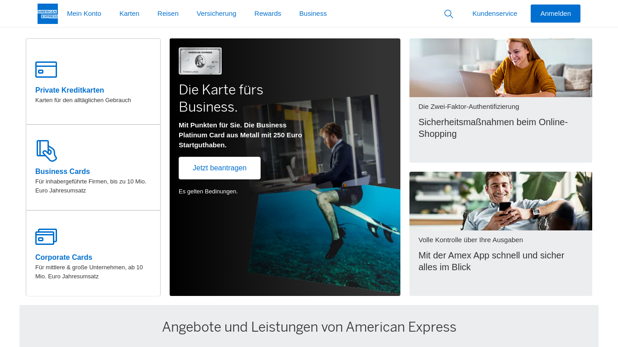Expand the Rewards navigation menu
The height and width of the screenshot is (347, 618).
click(x=267, y=14)
